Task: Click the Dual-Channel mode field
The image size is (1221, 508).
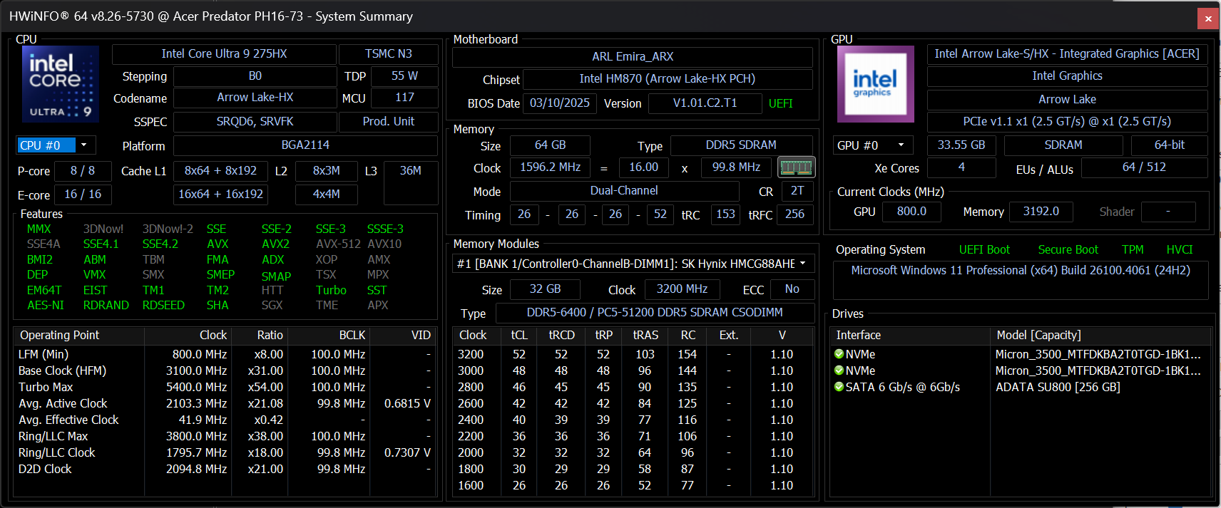Action: click(x=624, y=191)
